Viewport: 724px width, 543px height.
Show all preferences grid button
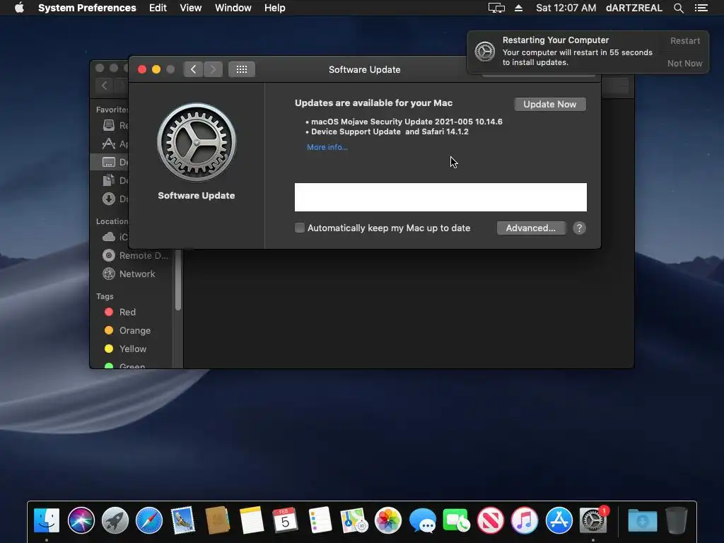tap(242, 69)
